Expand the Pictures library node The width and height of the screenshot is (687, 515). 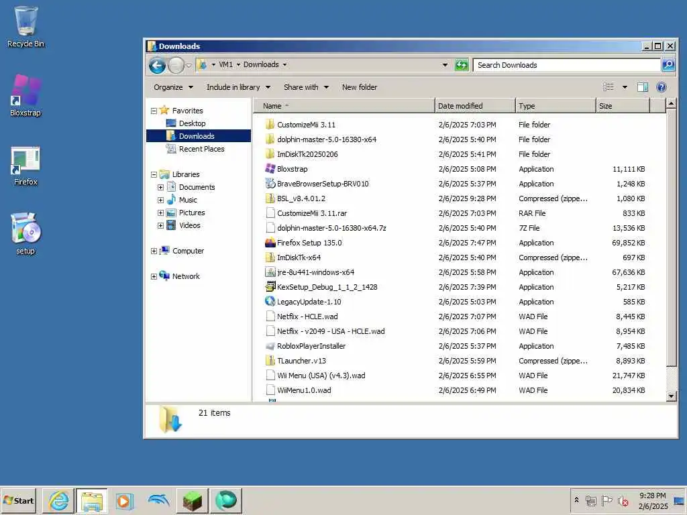tap(161, 213)
